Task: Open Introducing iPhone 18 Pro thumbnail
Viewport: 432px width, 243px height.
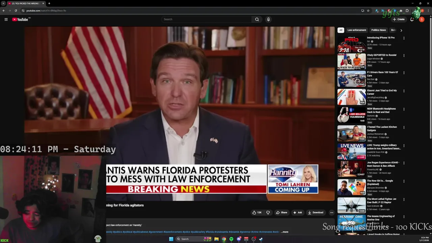Action: pyautogui.click(x=351, y=44)
